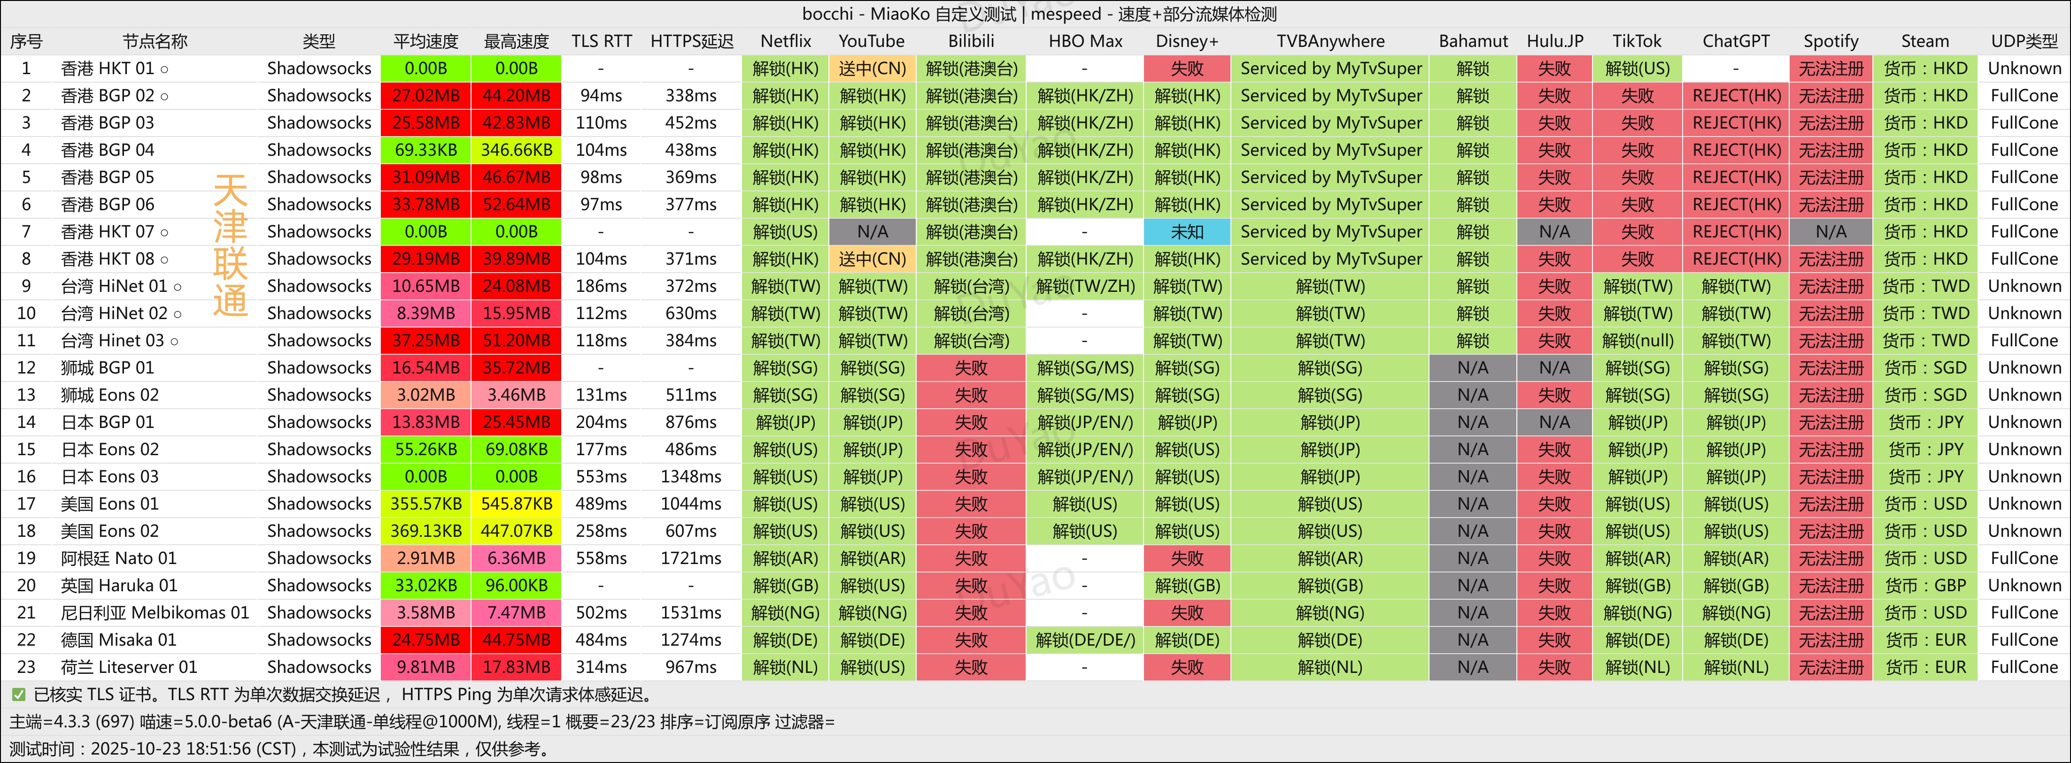Click the row number 23 cell
Image resolution: width=2071 pixels, height=763 pixels.
pos(26,667)
